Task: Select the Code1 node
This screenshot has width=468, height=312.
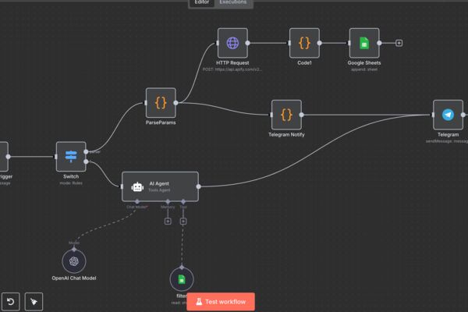Action: [304, 43]
